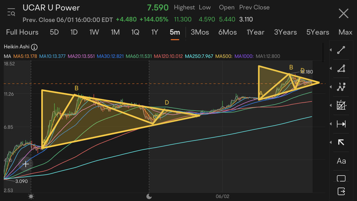Image resolution: width=357 pixels, height=201 pixels.
Task: Click the Low value 4.590
Action: (x=207, y=19)
